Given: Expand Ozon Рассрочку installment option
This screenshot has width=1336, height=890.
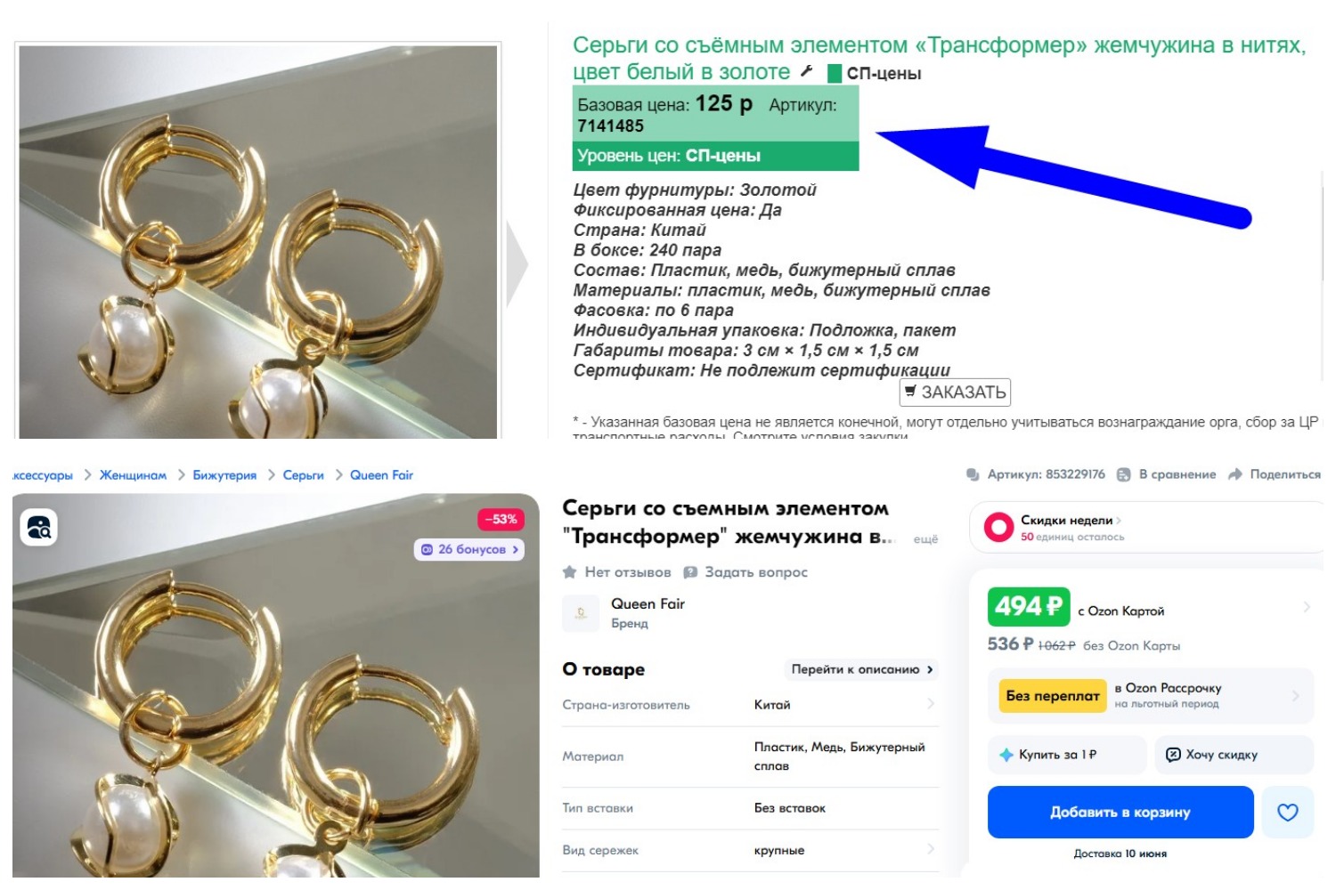Looking at the screenshot, I should pyautogui.click(x=1296, y=696).
